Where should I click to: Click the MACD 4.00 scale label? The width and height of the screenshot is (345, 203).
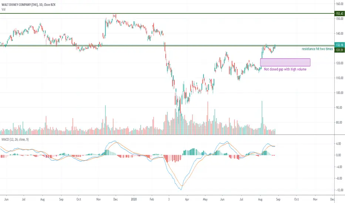[338, 144]
